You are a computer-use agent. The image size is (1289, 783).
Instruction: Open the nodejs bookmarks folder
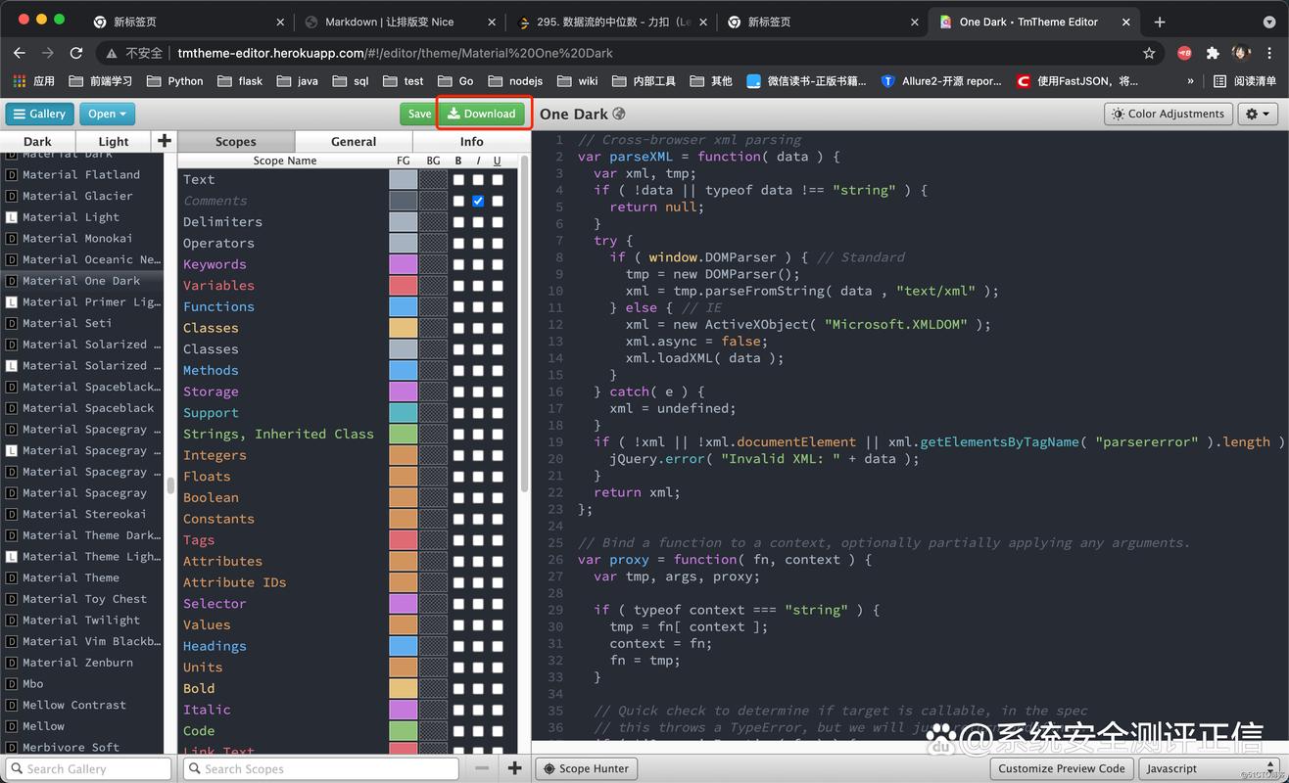click(x=514, y=81)
